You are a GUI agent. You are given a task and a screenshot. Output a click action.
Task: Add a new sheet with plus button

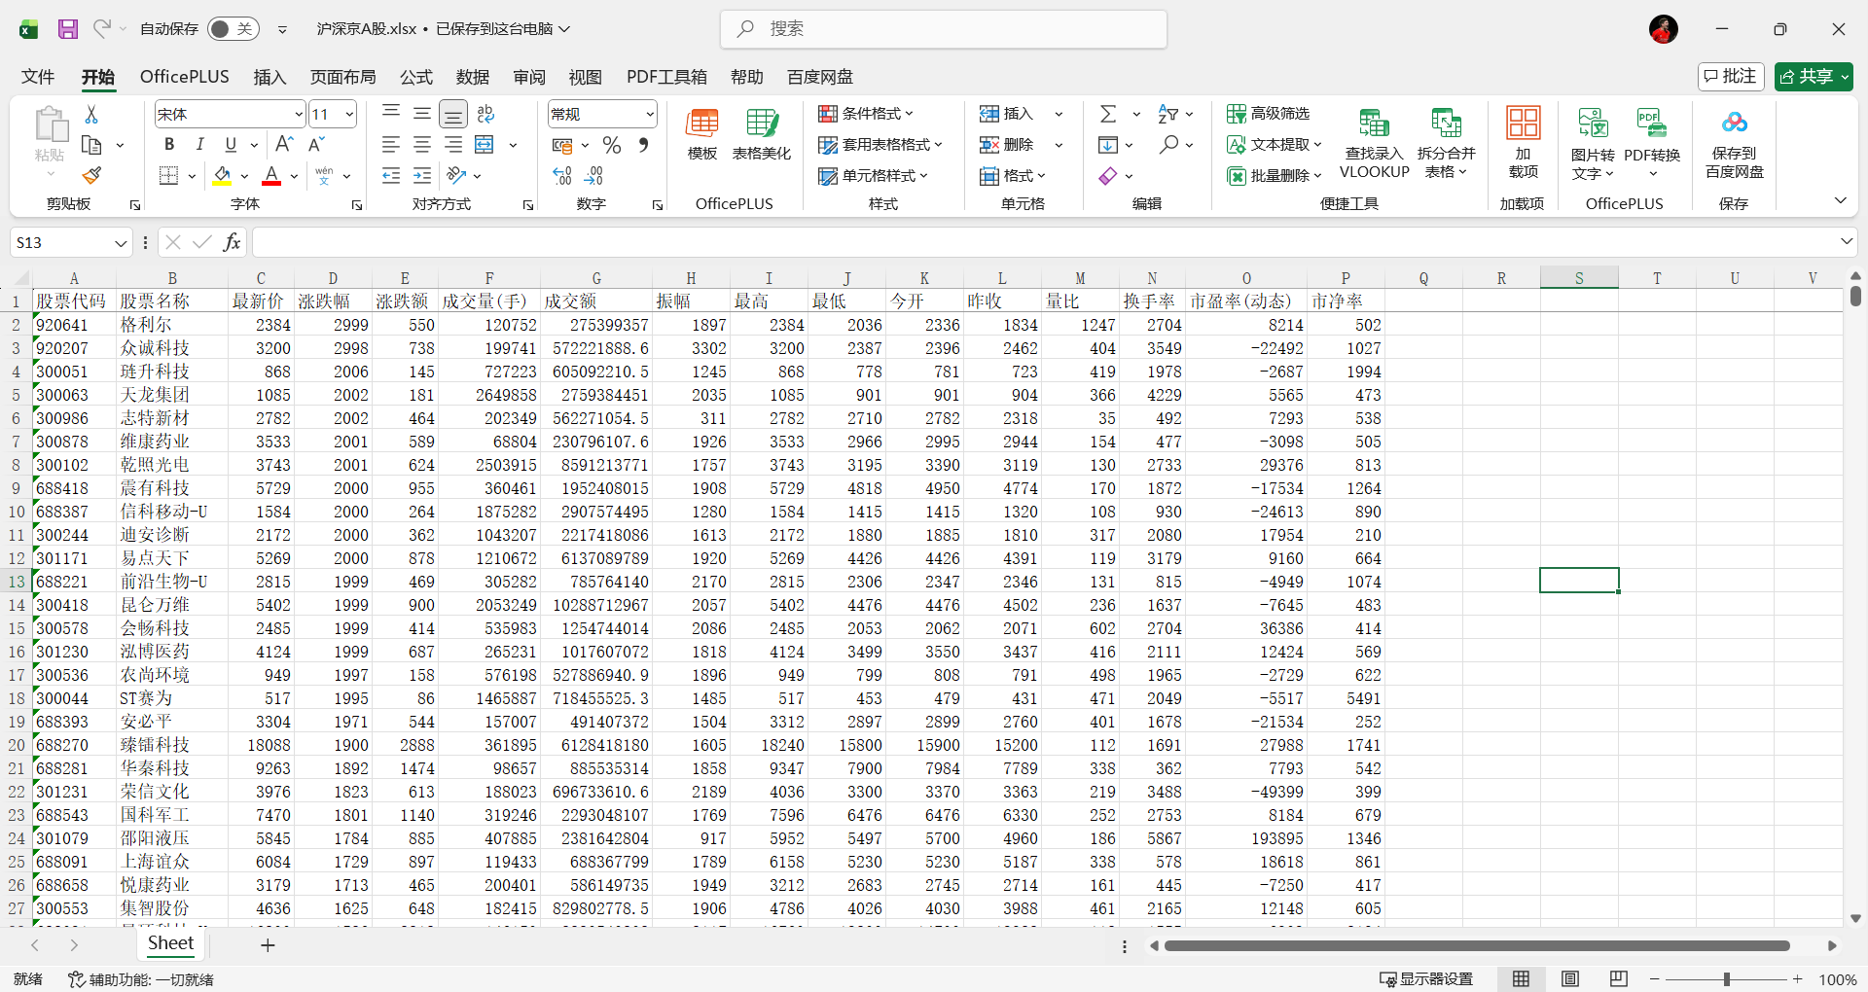[x=268, y=944]
